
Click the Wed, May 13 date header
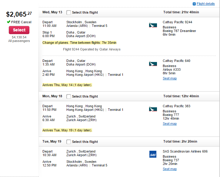pyautogui.click(x=52, y=12)
